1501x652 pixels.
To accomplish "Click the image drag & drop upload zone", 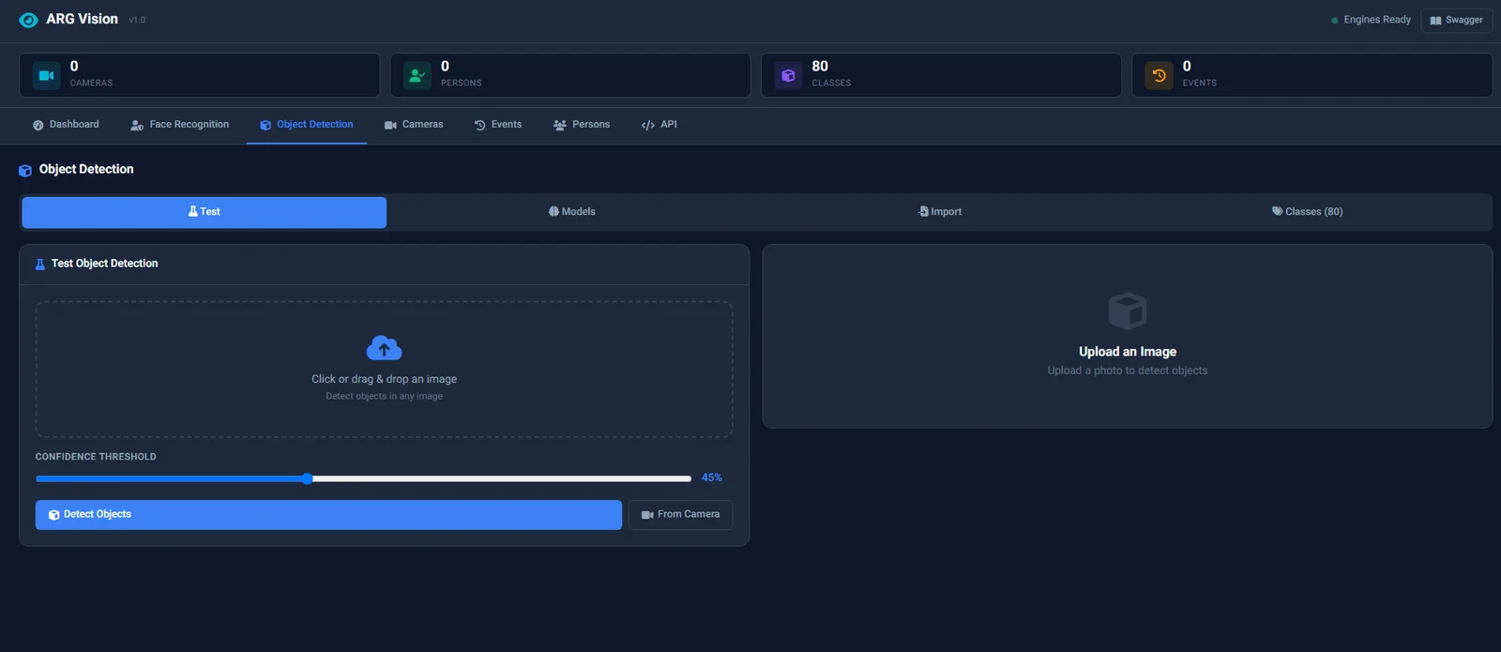I will (384, 369).
